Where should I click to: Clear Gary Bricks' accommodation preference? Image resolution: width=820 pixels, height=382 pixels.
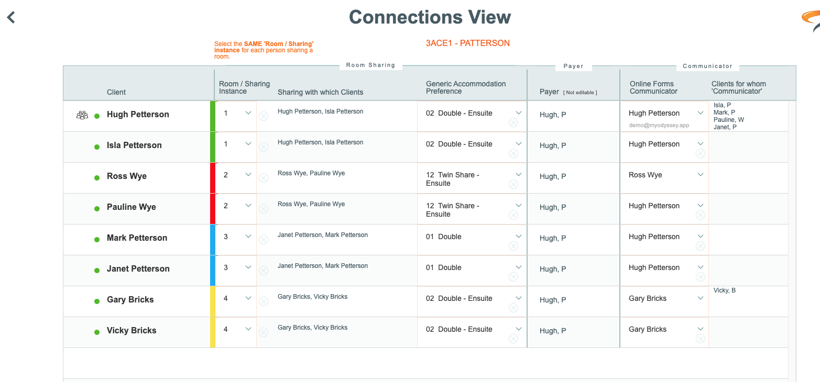(513, 308)
